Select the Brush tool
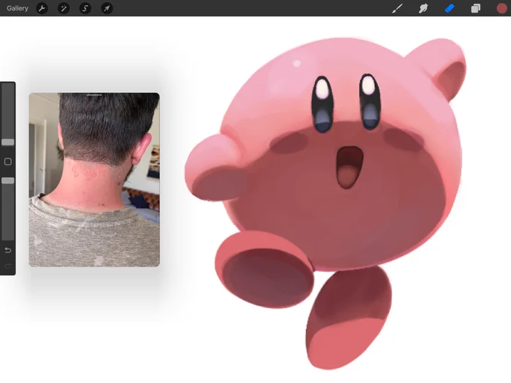Screen dimensions: 511x383 coord(398,8)
